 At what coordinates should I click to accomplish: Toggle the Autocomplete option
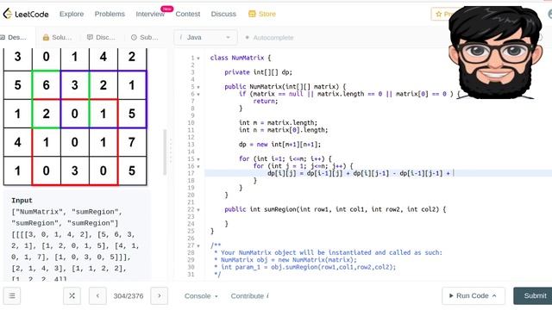[269, 38]
